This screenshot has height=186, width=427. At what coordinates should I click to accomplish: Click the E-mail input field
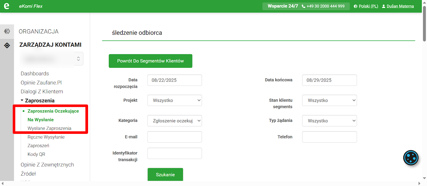(175, 137)
